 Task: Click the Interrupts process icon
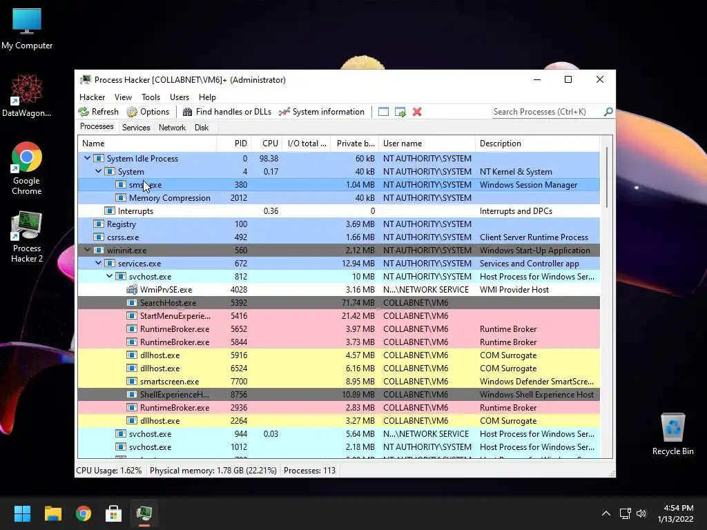(110, 210)
